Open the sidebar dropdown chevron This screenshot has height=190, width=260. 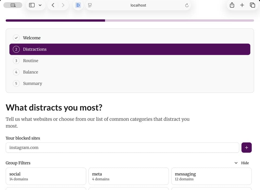(40, 5)
